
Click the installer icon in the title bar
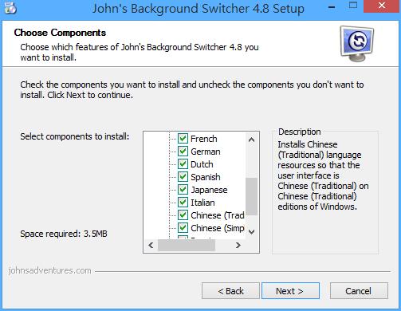click(10, 8)
